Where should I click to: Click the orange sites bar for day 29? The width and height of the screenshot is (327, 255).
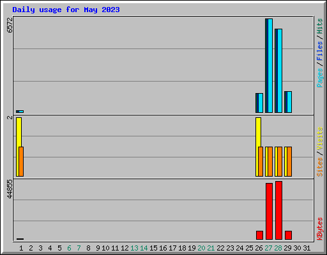pos(289,161)
